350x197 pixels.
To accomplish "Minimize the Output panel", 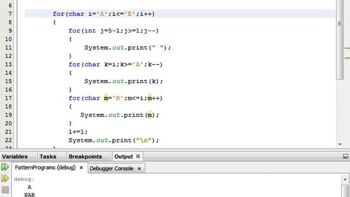I will [x=345, y=157].
